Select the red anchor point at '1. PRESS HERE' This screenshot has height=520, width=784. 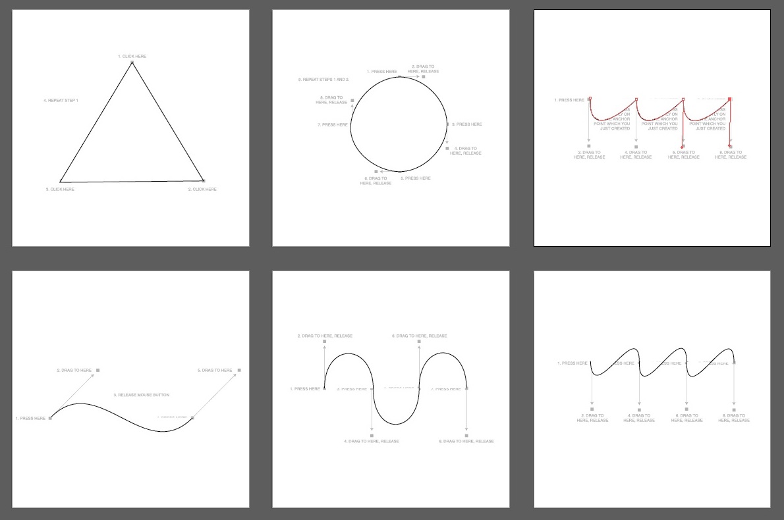click(590, 99)
